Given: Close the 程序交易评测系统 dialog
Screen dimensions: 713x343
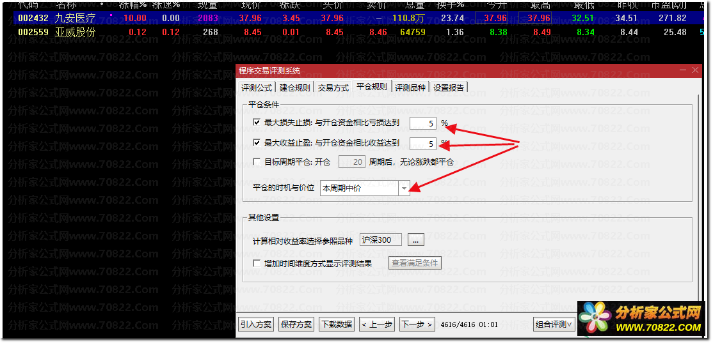Looking at the screenshot, I should click(x=695, y=70).
